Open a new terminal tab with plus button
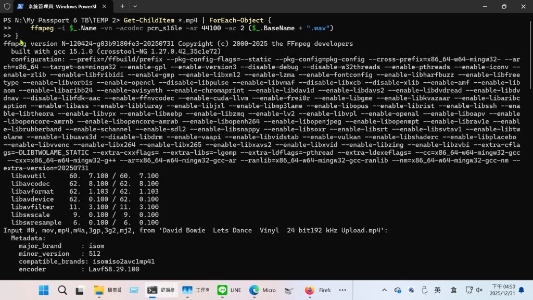Screen dimensions: 533x300 (122, 7)
